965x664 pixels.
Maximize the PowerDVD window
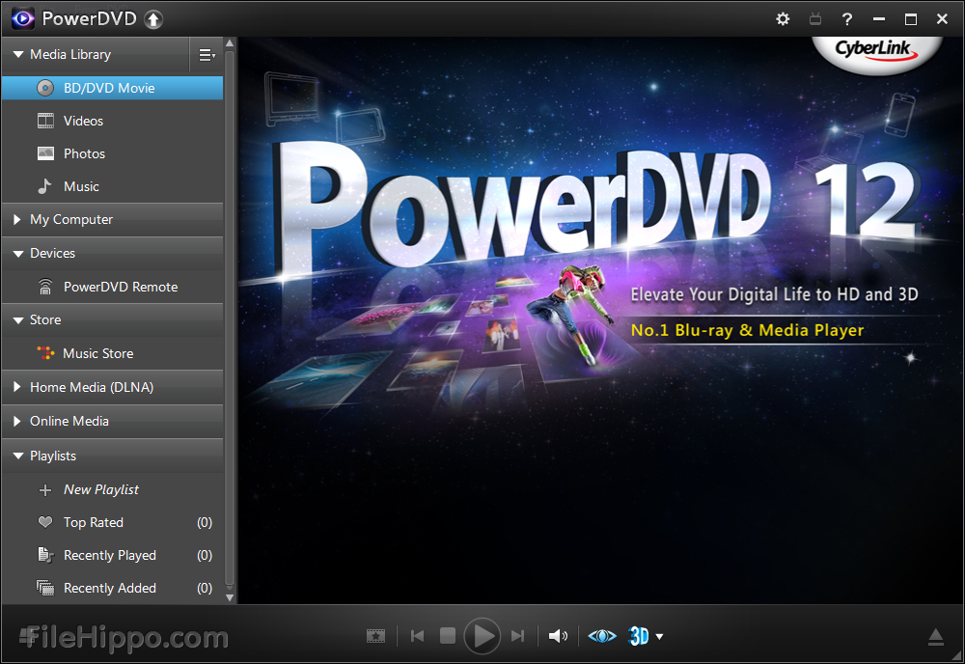910,19
